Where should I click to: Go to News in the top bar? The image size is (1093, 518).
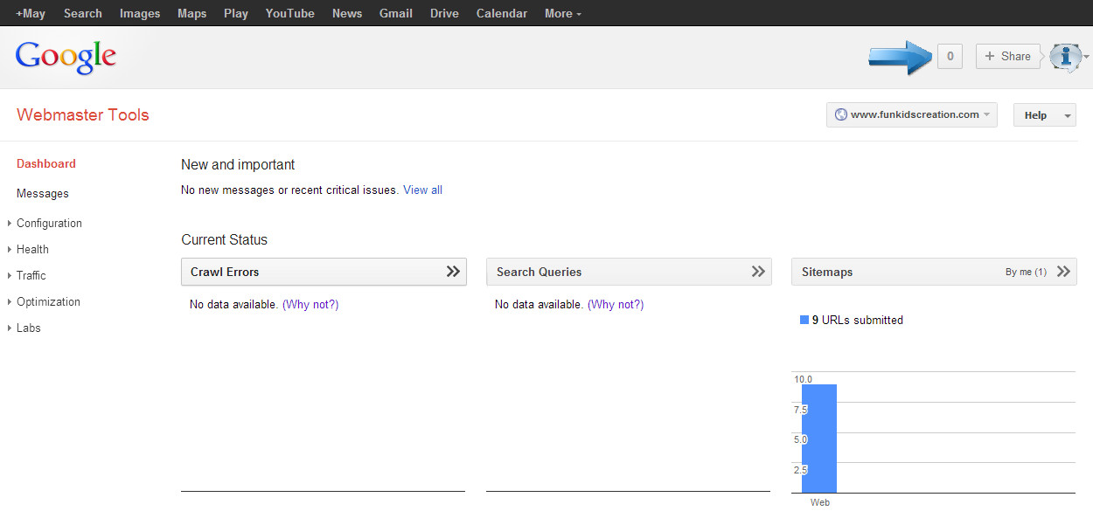(347, 13)
